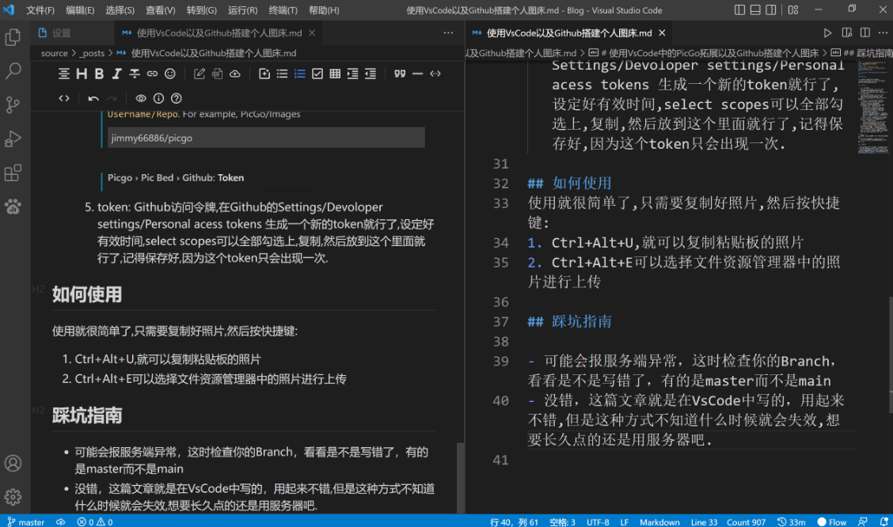Toggle the primary side bar layout
The width and height of the screenshot is (893, 527).
coord(739,9)
